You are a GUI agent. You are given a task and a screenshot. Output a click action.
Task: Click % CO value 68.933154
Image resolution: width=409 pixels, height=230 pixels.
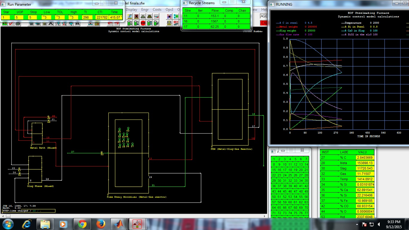(x=364, y=206)
